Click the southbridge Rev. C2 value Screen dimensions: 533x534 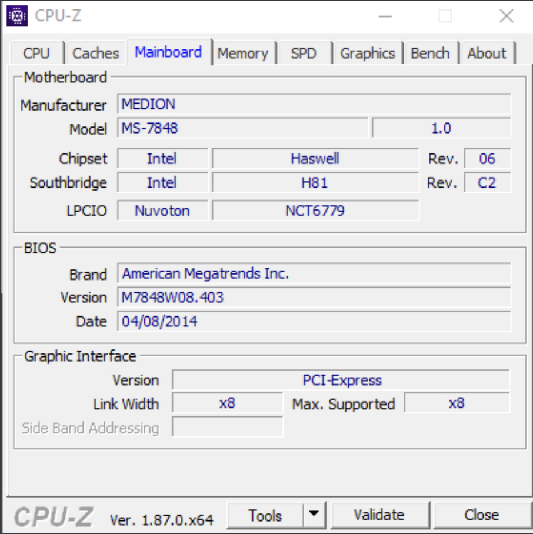487,182
